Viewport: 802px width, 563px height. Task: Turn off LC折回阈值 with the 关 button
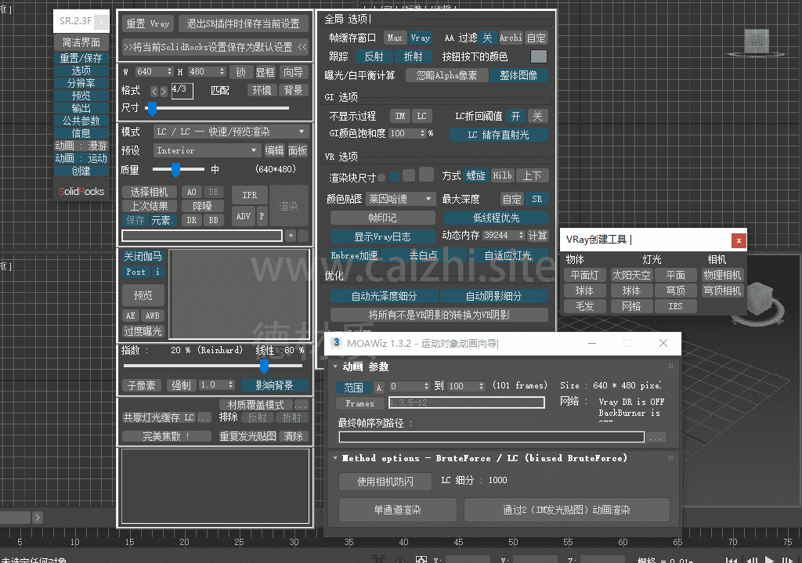537,116
